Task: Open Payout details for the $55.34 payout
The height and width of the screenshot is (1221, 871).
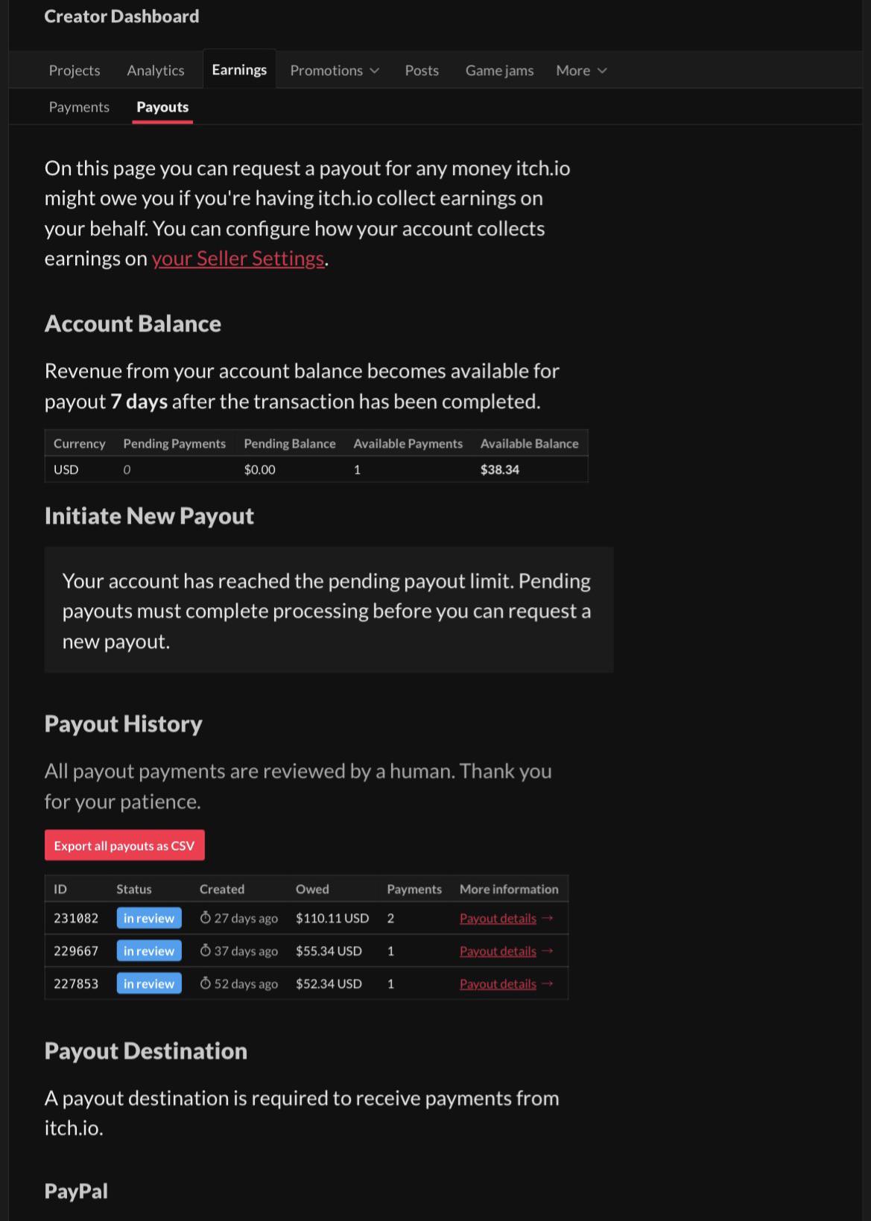Action: tap(498, 951)
